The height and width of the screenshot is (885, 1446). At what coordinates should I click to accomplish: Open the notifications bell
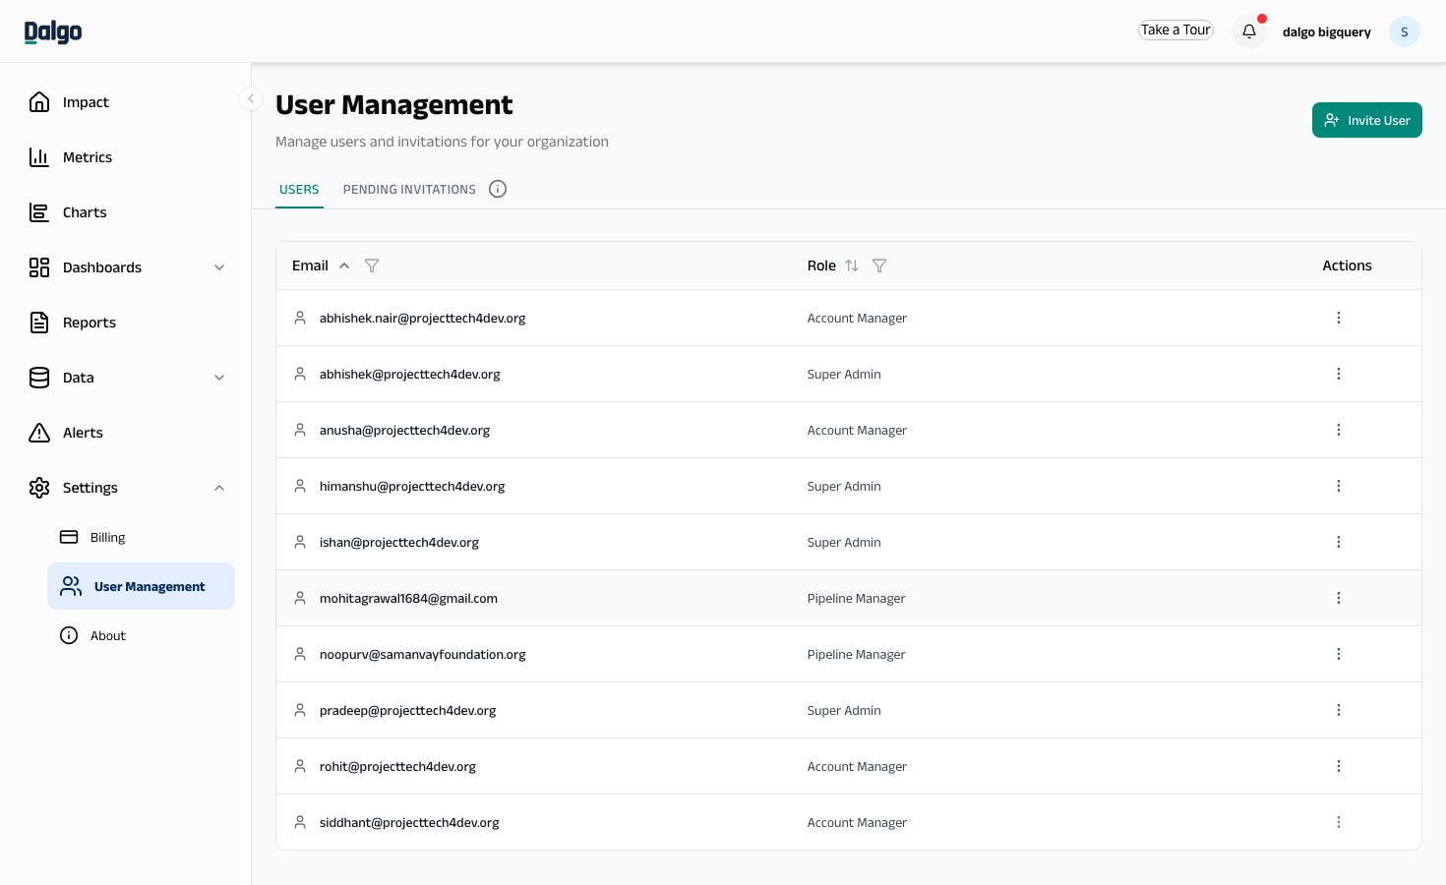click(1249, 31)
